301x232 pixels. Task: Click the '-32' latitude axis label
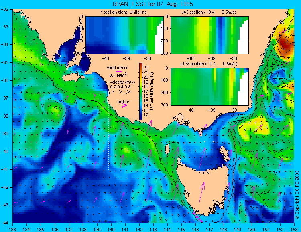[4, 9]
